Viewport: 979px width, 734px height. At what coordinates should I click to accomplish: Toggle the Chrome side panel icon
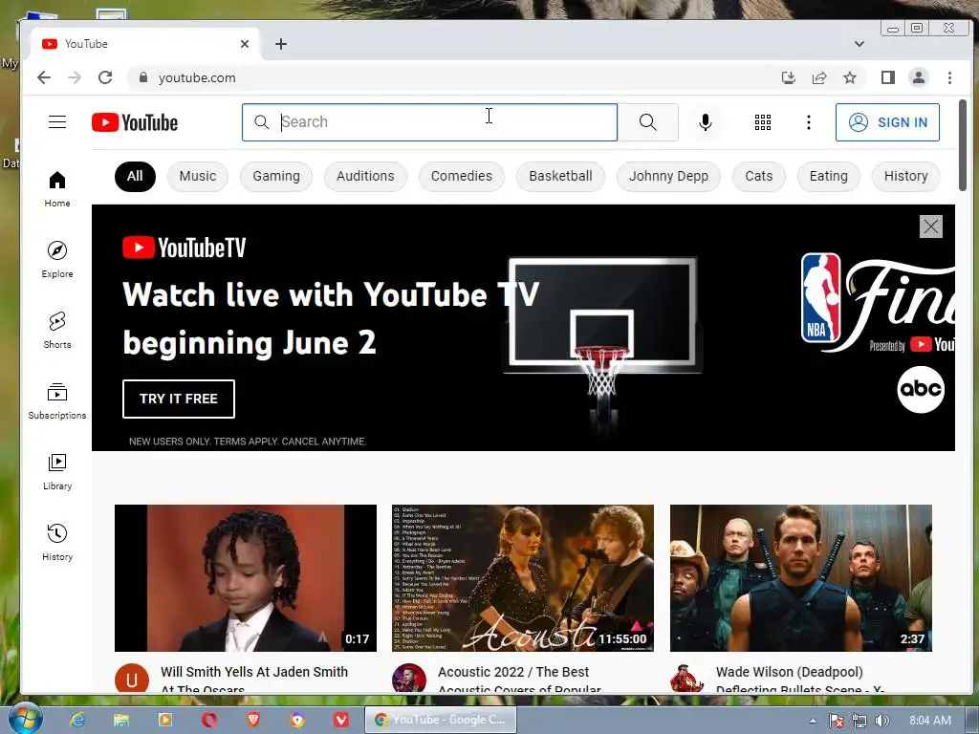888,77
